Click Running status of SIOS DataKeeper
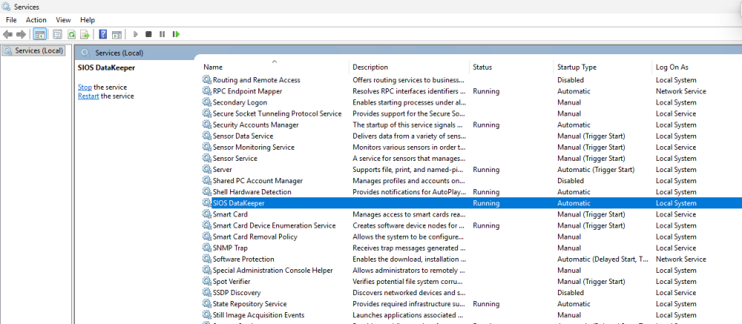 pyautogui.click(x=486, y=203)
